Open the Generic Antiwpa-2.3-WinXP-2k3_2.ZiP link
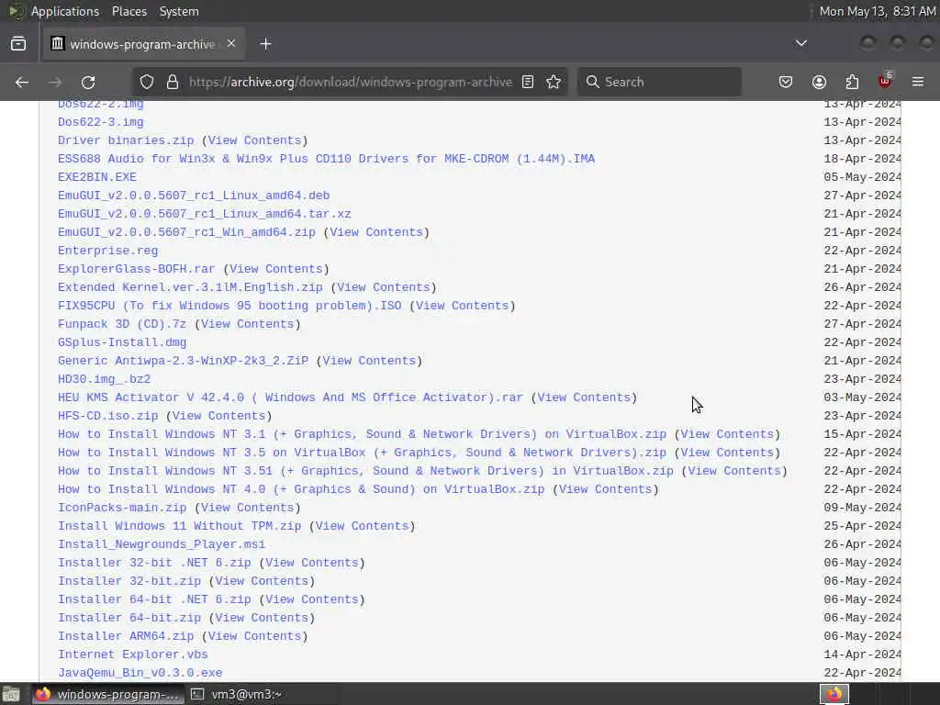This screenshot has width=940, height=705. pyautogui.click(x=183, y=361)
